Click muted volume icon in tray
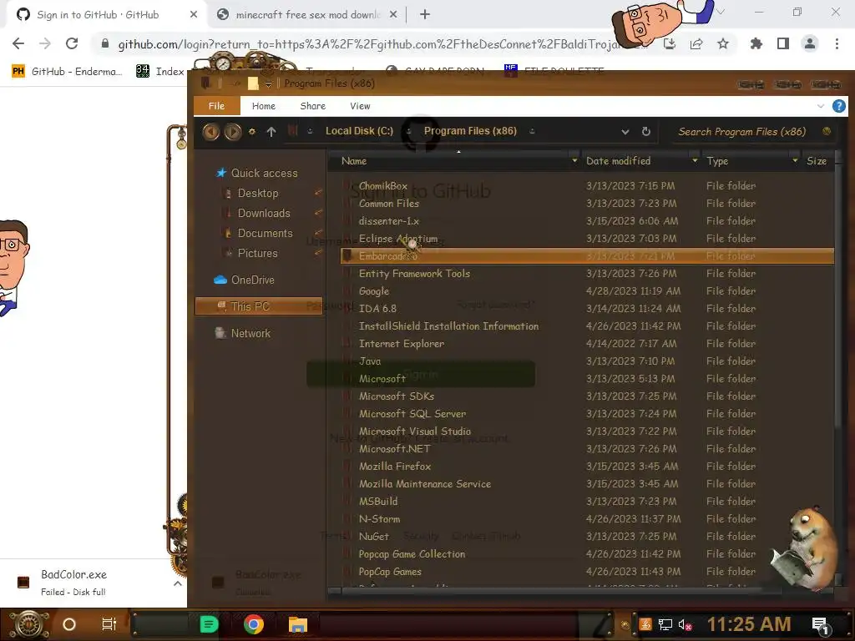The width and height of the screenshot is (855, 641). pyautogui.click(x=685, y=624)
